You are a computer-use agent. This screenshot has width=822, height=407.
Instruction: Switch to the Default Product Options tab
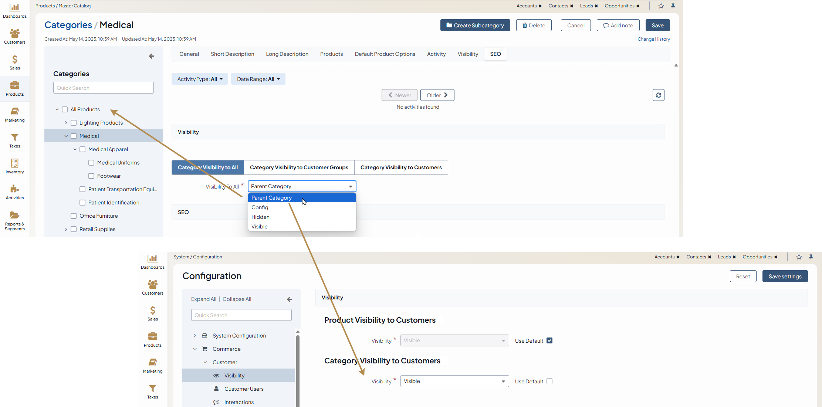[385, 54]
